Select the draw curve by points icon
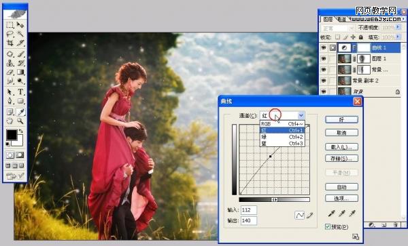 point(299,215)
